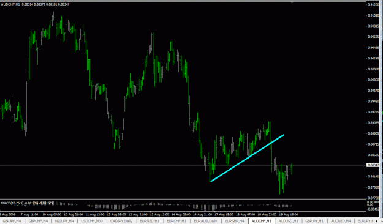The width and height of the screenshot is (383, 224).
Task: Click time axis label 10 Aug 05:00
Action: click(x=51, y=214)
